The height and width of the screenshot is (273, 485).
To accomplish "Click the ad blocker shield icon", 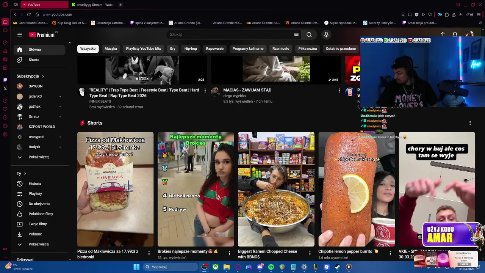I will [416, 14].
